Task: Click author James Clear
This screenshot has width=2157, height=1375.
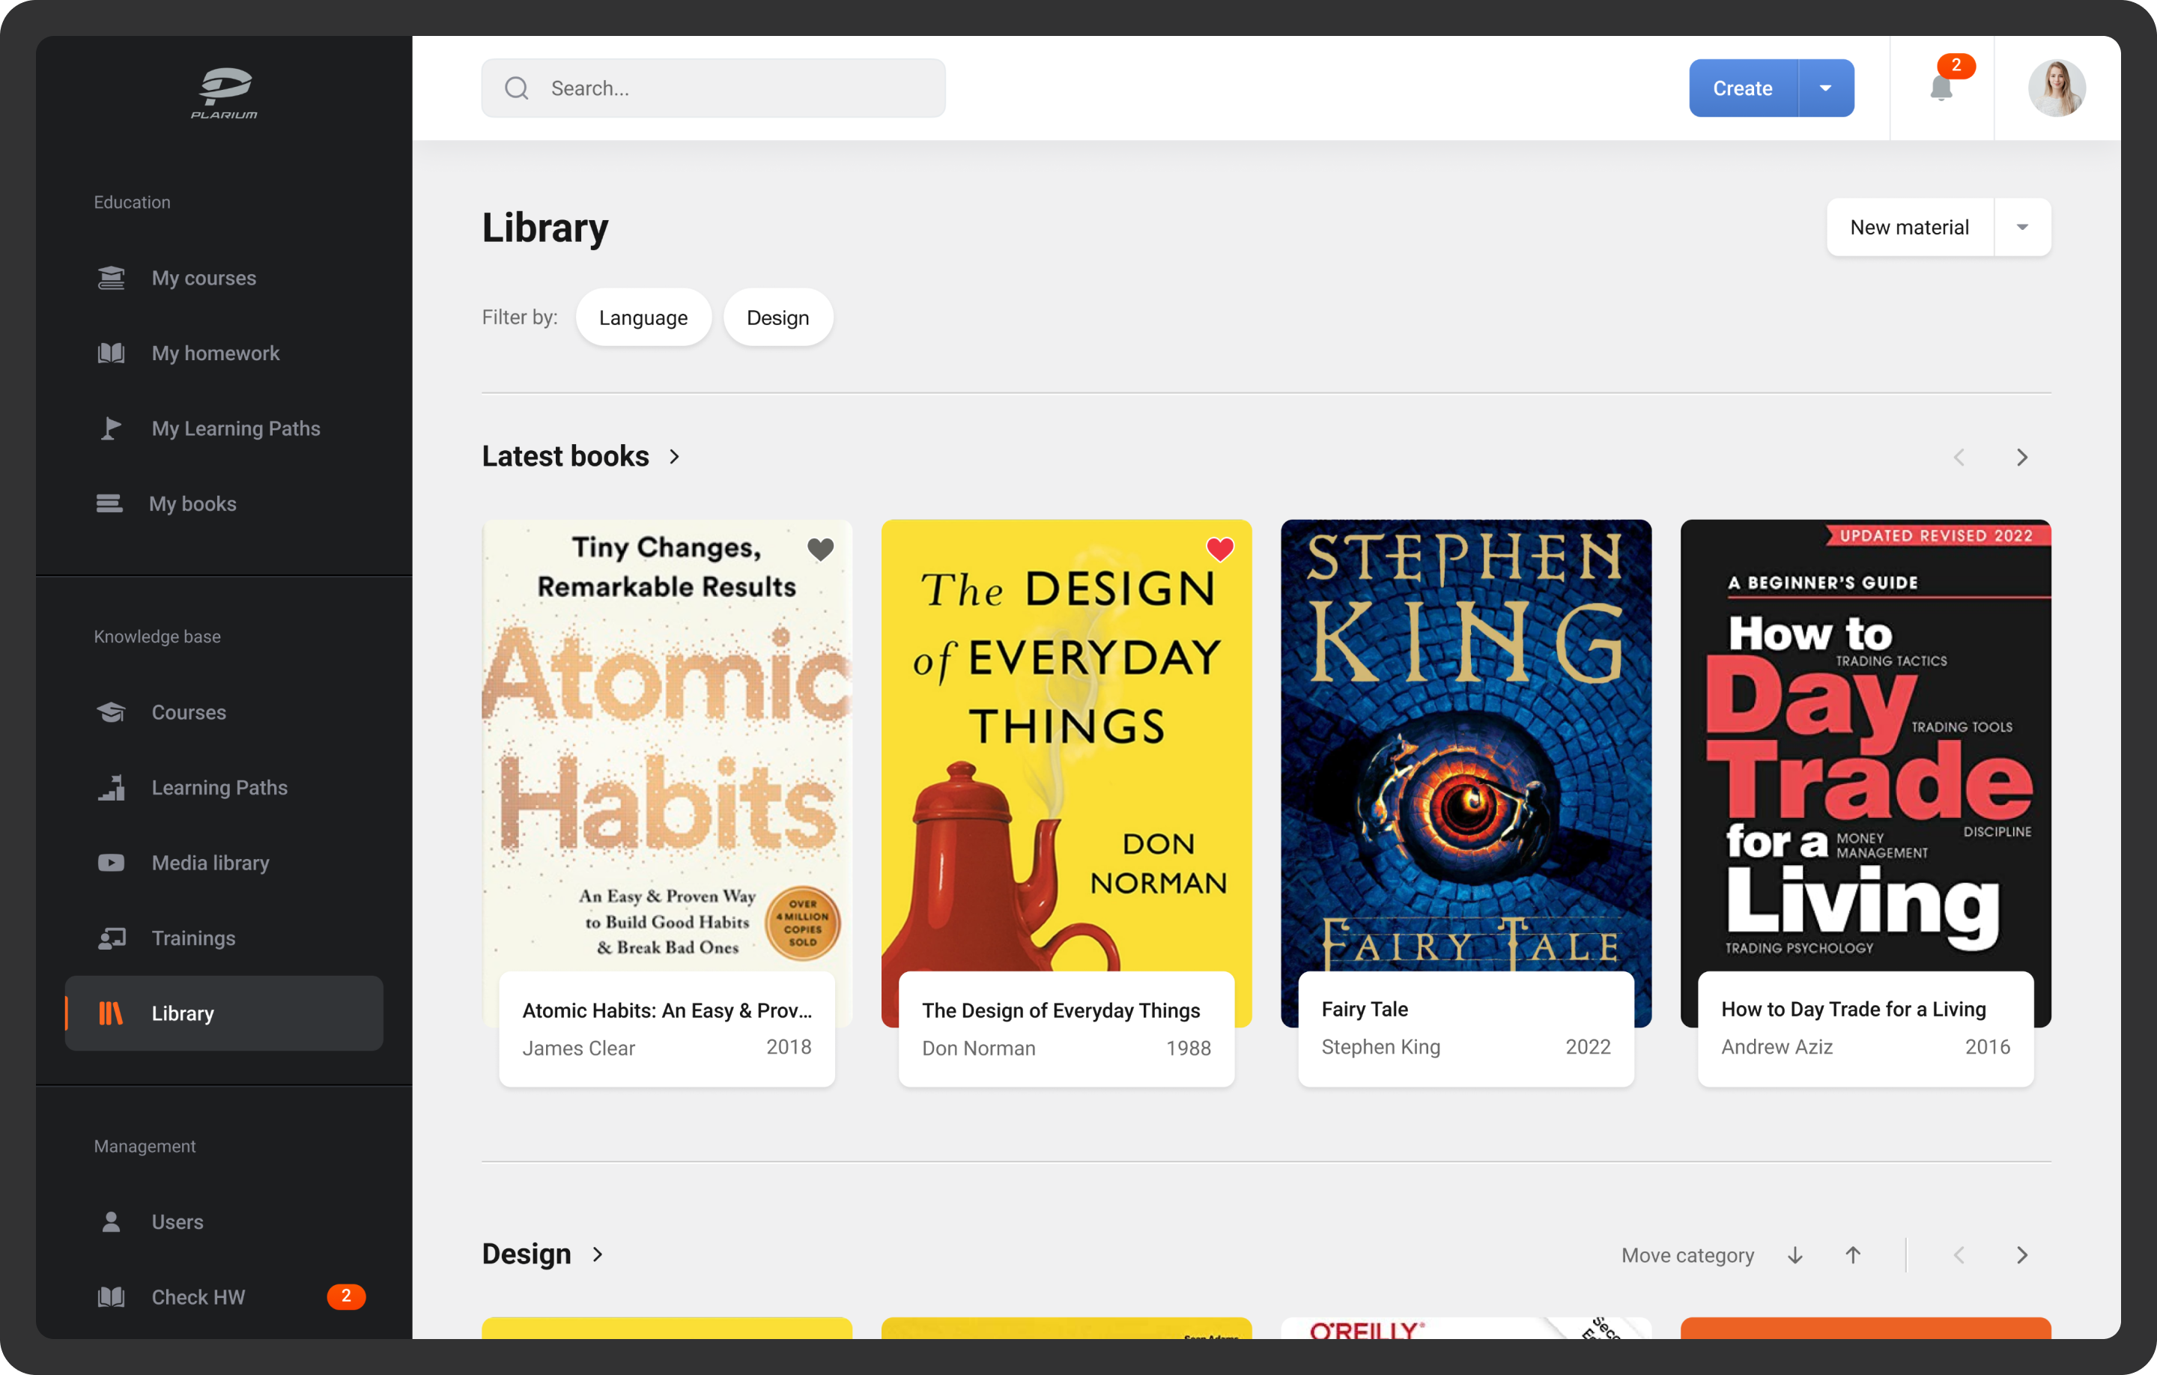Action: click(577, 1048)
